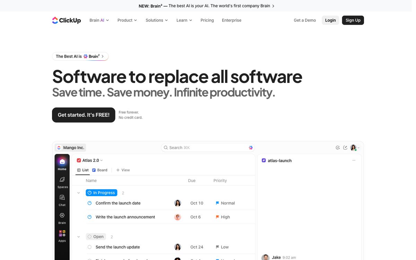Toggle status circle for Send the launch update
The height and width of the screenshot is (260, 416).
[89, 247]
